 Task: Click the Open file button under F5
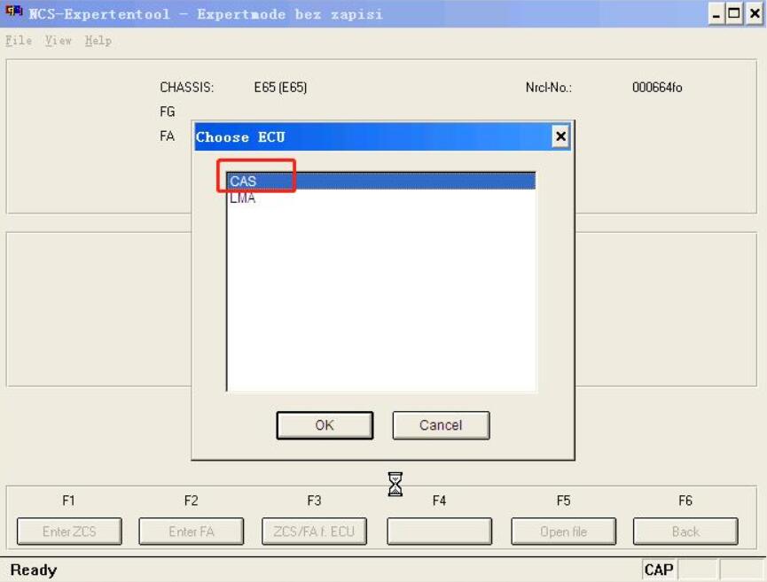click(564, 532)
